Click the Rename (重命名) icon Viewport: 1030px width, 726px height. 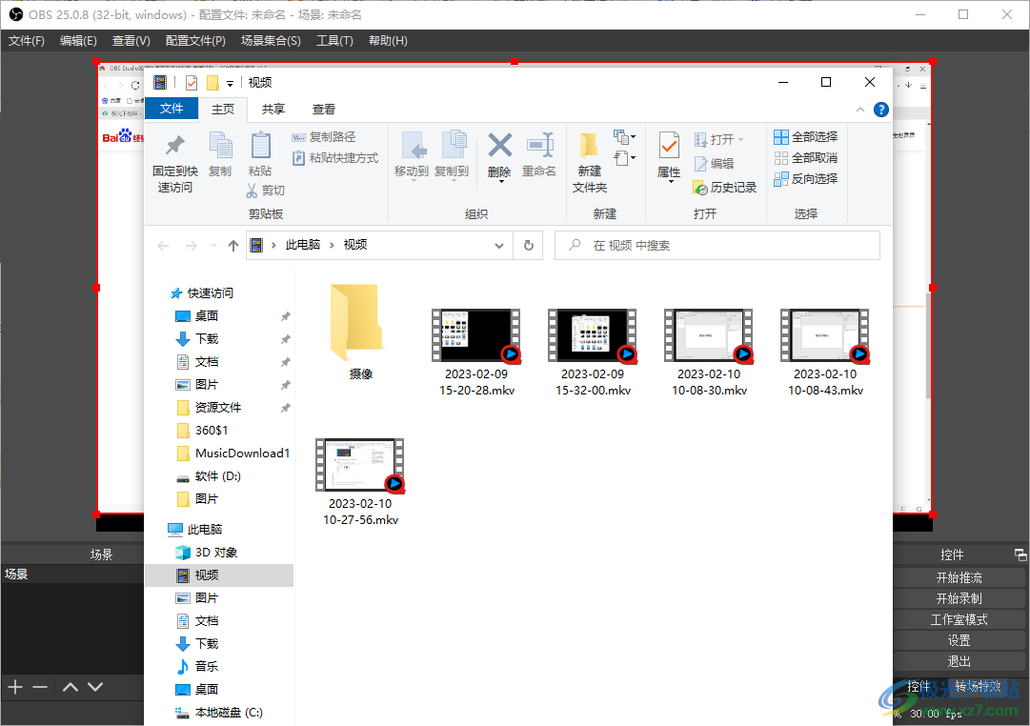click(539, 145)
